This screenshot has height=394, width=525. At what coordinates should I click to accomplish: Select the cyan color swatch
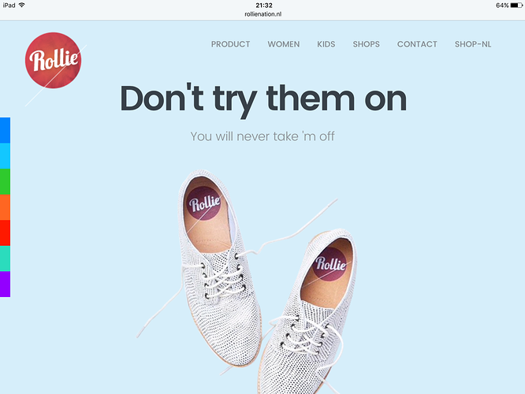click(x=5, y=156)
